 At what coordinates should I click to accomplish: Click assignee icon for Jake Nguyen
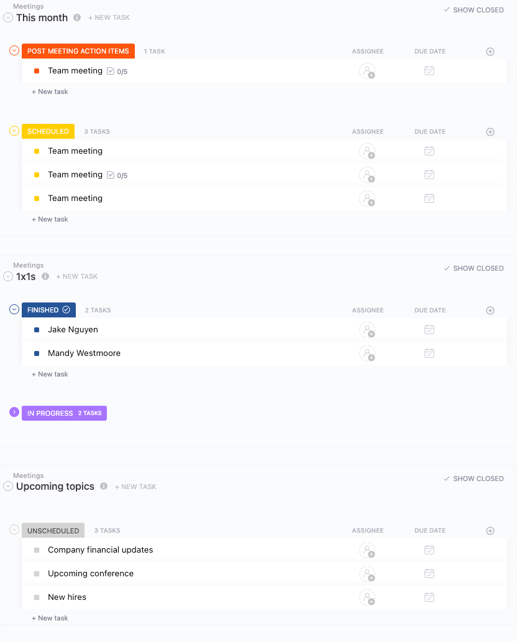[367, 330]
